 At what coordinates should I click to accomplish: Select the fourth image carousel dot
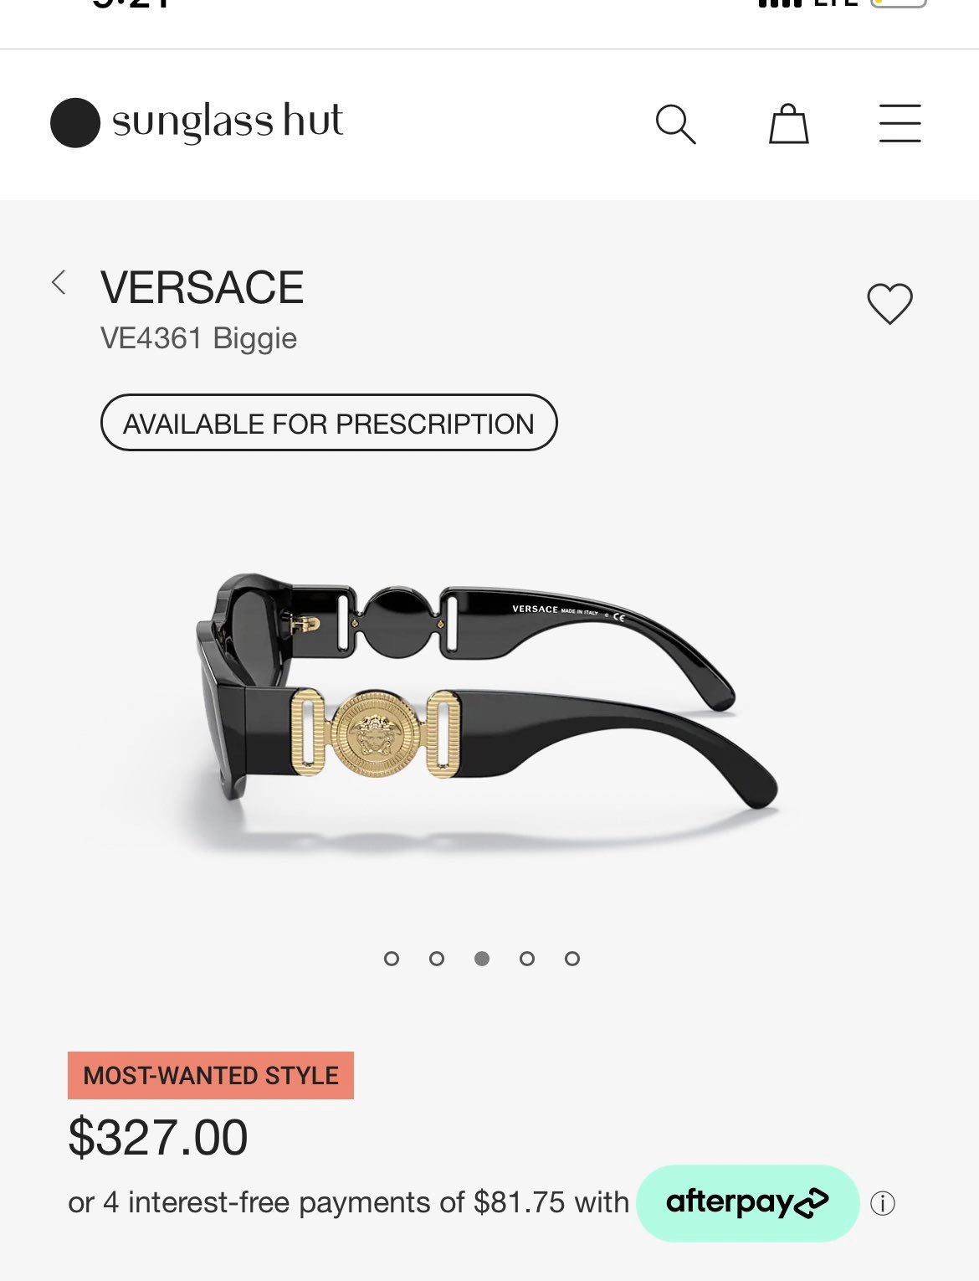point(526,959)
